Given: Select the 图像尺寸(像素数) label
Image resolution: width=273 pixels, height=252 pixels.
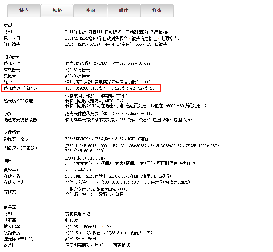Looking at the screenshot, I should click(20, 148).
